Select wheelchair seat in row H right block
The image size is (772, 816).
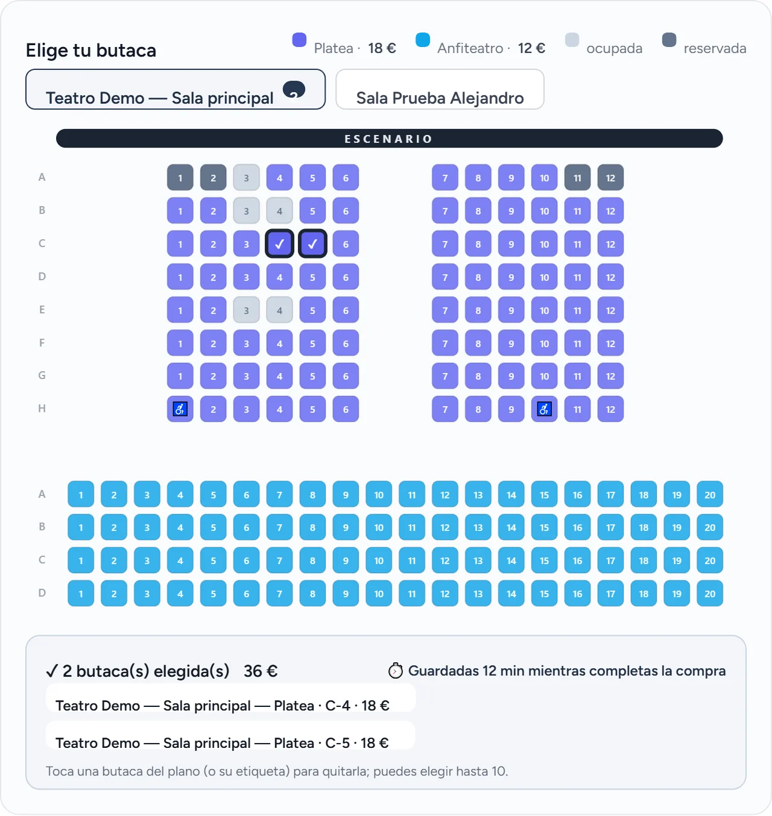pyautogui.click(x=545, y=409)
